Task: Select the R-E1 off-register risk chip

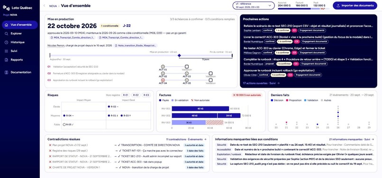Action: (x=126, y=95)
